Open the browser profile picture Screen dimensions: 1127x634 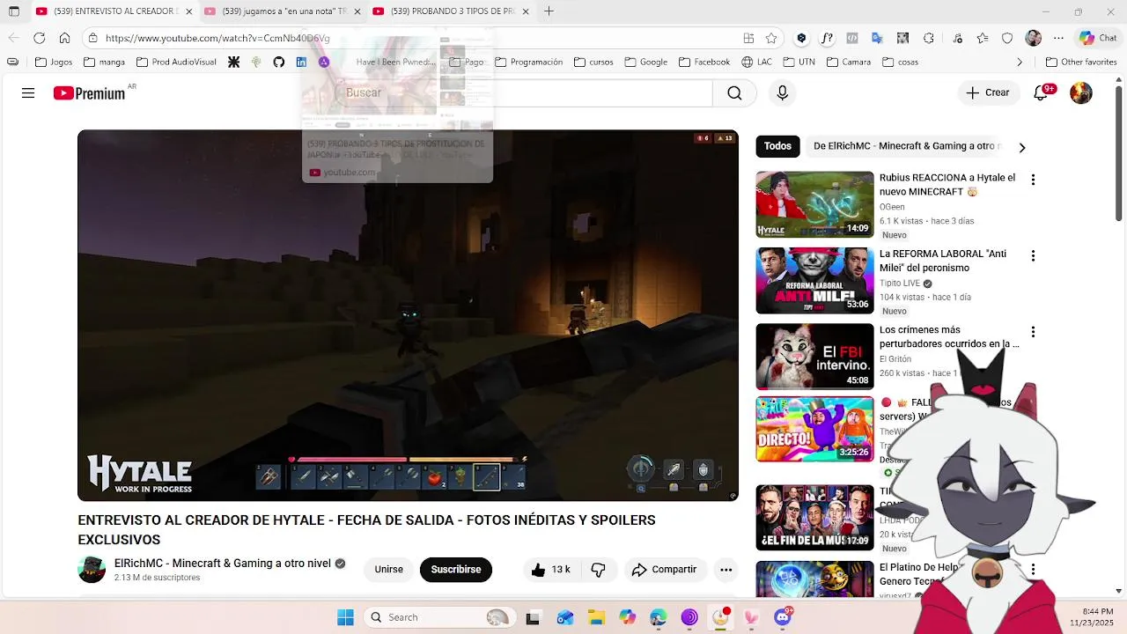click(x=1034, y=38)
